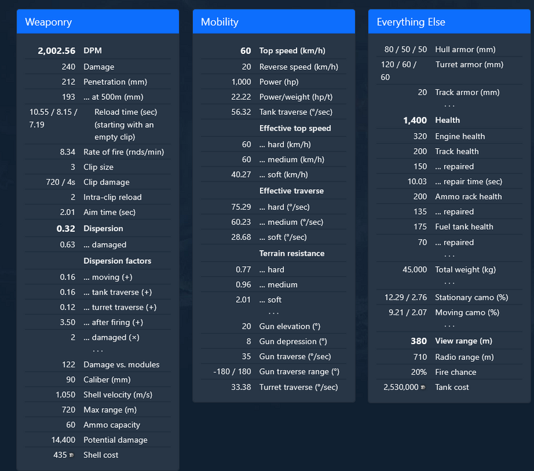This screenshot has height=471, width=534.
Task: Select the '... turret traverse (+)' label
Action: pos(120,307)
